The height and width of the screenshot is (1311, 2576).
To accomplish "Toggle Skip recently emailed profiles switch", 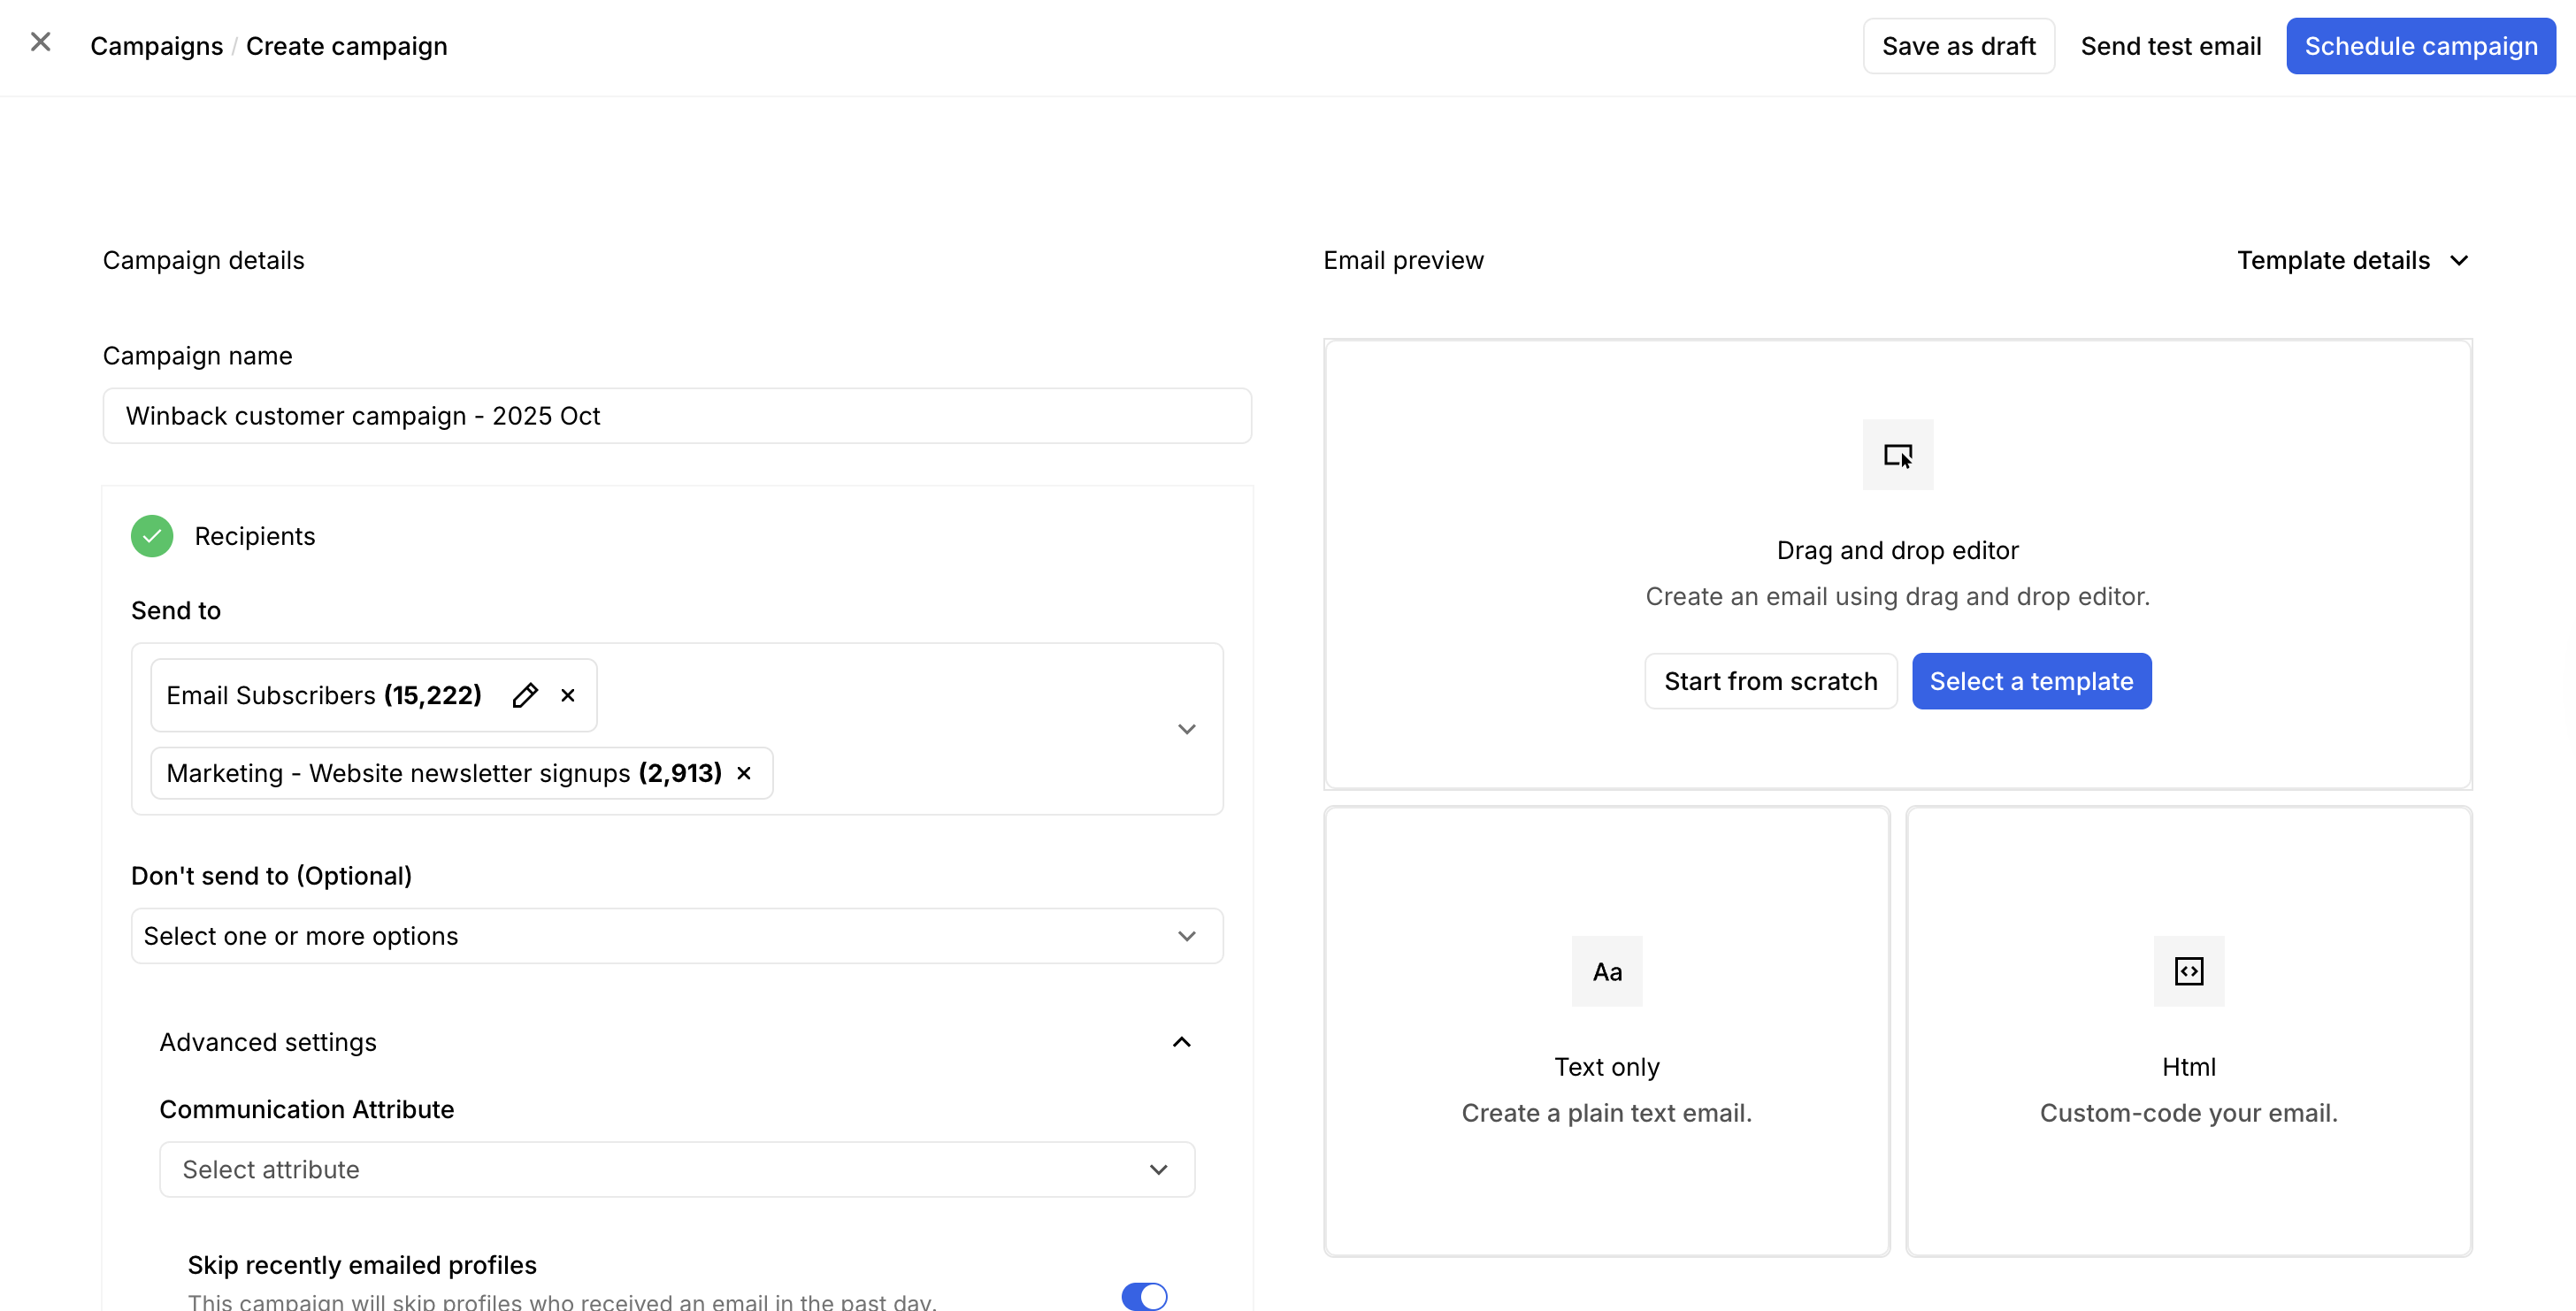I will (1144, 1296).
